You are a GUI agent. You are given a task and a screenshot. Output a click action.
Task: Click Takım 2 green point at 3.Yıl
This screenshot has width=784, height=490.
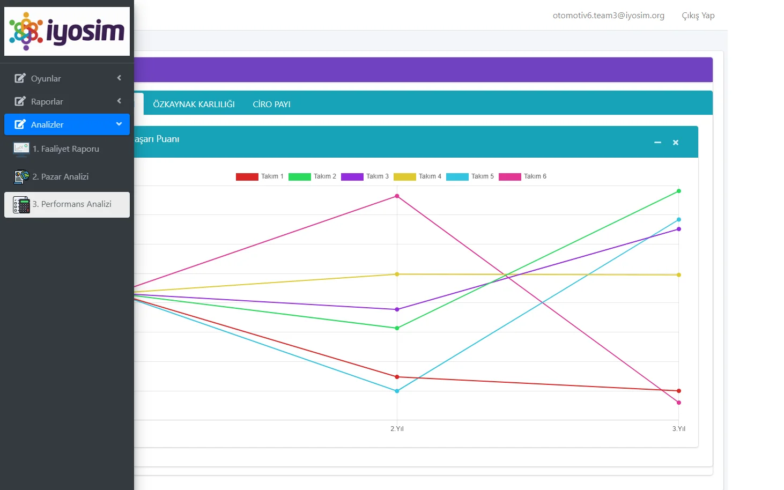pyautogui.click(x=679, y=191)
